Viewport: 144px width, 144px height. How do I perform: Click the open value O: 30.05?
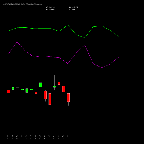pyautogui.click(x=50, y=10)
